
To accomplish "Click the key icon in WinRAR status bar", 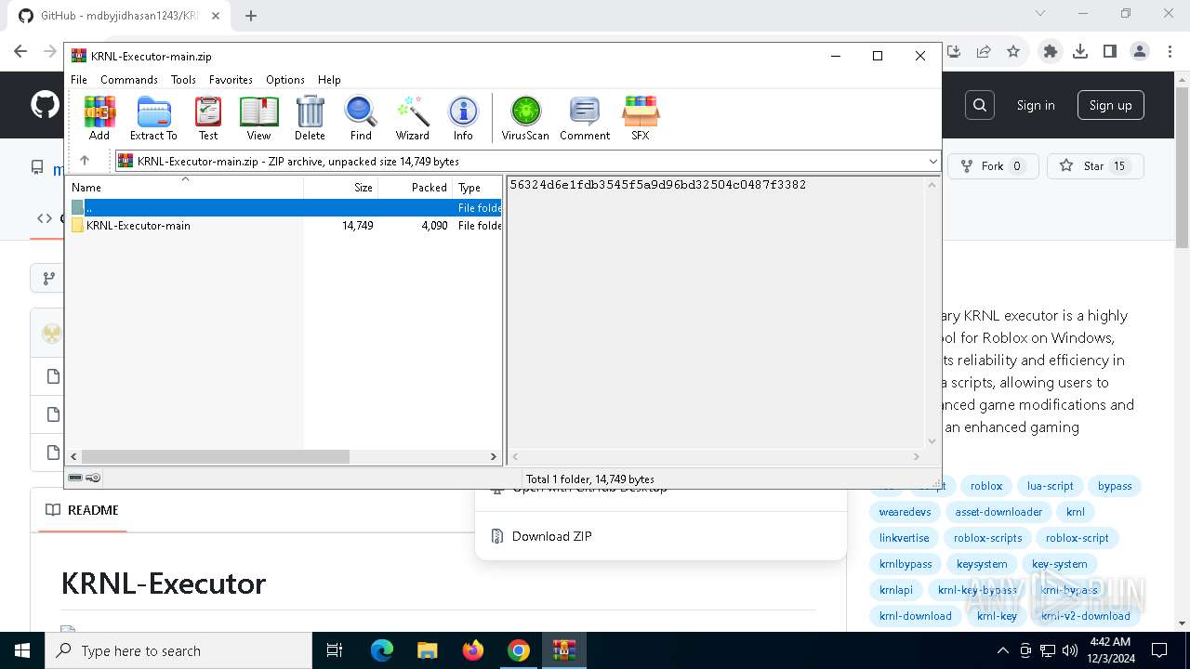I will coord(93,478).
